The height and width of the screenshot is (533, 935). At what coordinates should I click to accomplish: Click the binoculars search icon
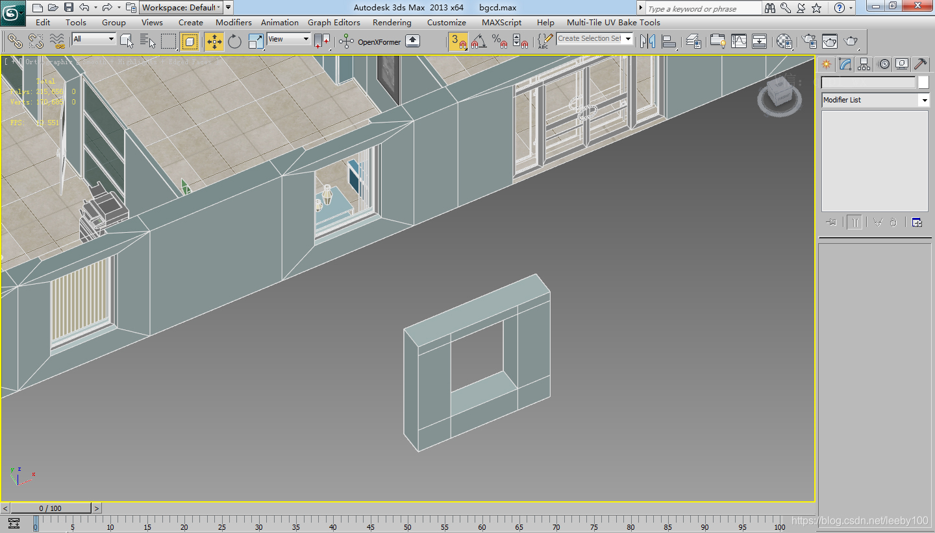tap(770, 8)
